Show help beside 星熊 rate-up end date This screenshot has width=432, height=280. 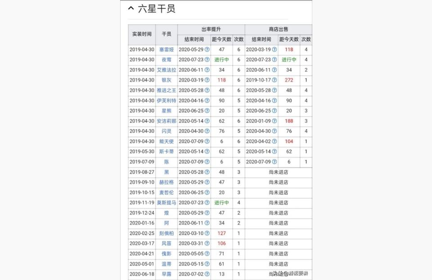tap(207, 111)
